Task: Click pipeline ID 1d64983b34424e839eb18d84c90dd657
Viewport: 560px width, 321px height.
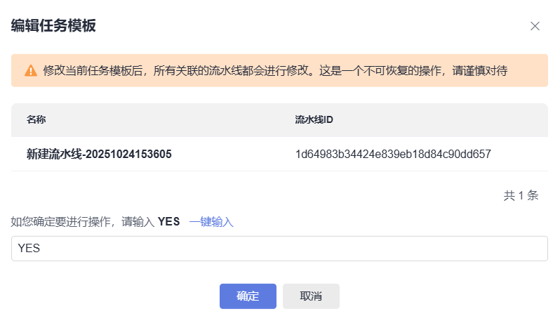Action: click(393, 154)
